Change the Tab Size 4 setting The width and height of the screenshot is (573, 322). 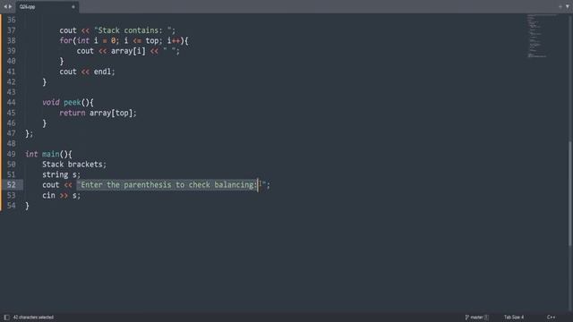tap(514, 318)
